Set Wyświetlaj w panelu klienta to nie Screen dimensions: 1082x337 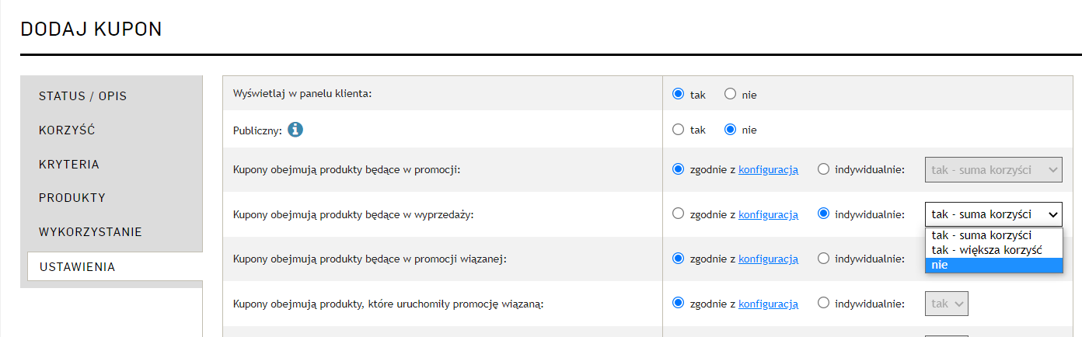point(730,95)
